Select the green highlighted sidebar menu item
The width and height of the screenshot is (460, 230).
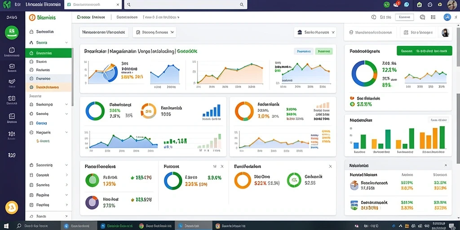coord(49,53)
